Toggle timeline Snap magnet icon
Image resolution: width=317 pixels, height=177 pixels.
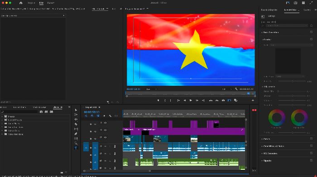(92, 116)
